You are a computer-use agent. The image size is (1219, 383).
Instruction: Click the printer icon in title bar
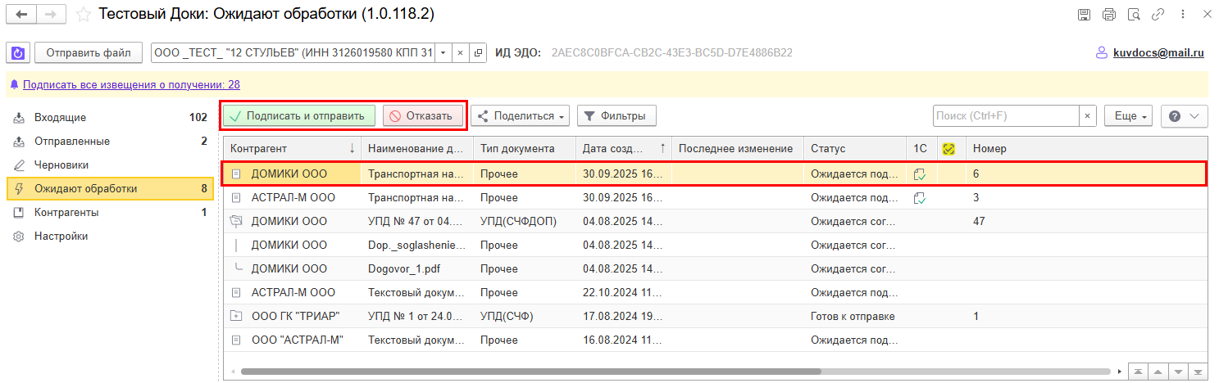point(1109,15)
